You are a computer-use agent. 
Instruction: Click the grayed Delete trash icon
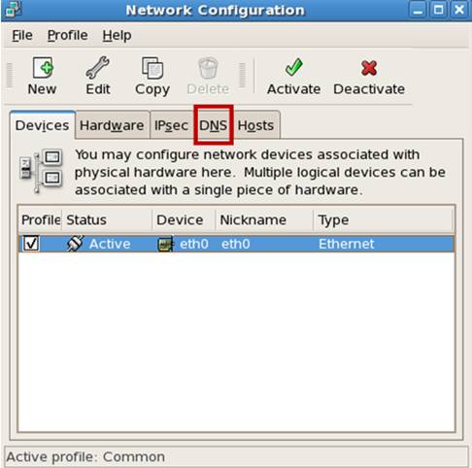click(x=208, y=68)
